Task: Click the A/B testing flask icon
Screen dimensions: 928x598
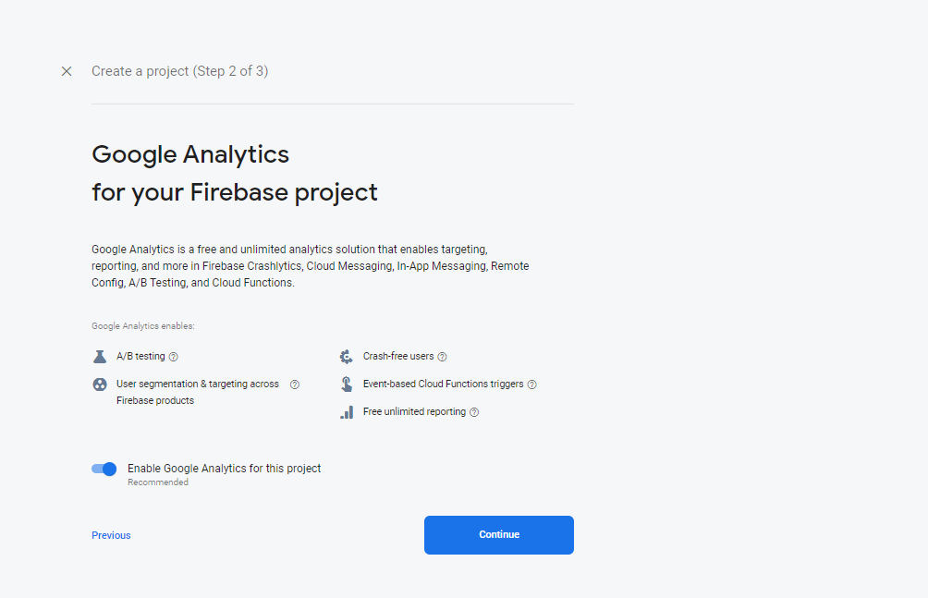Action: point(100,357)
